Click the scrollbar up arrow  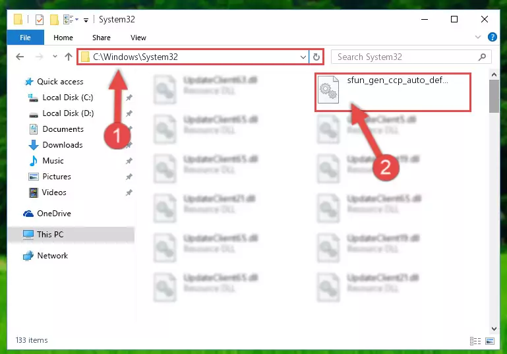494,74
